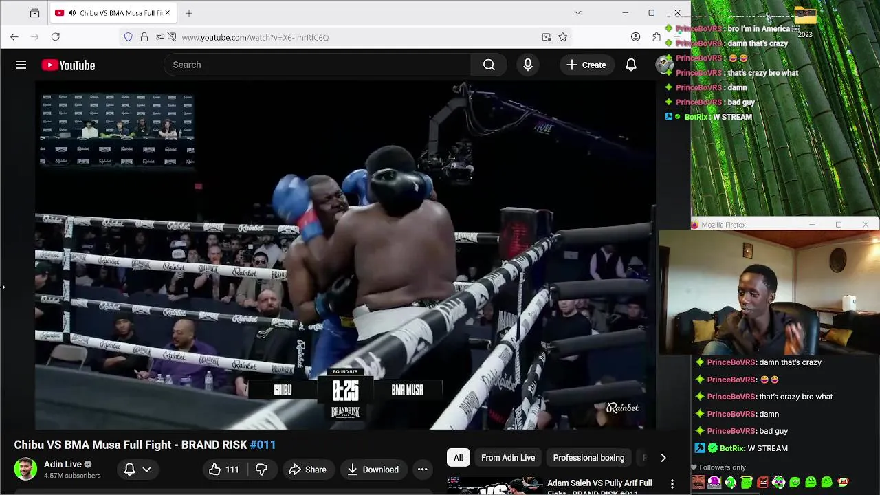Dislike the video with thumbs down
This screenshot has width=880, height=495.
tap(261, 470)
